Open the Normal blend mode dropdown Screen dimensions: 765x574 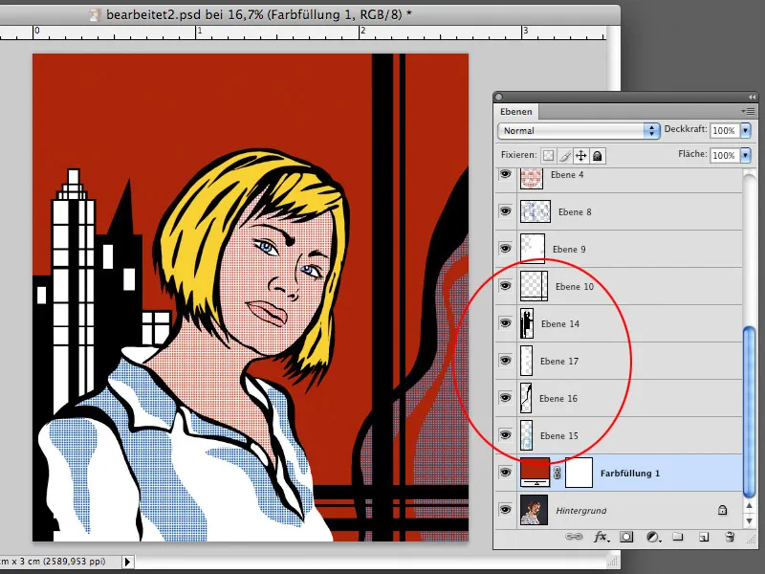(579, 131)
